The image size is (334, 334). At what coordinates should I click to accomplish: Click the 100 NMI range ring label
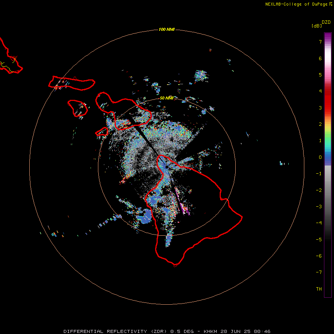pos(167,29)
